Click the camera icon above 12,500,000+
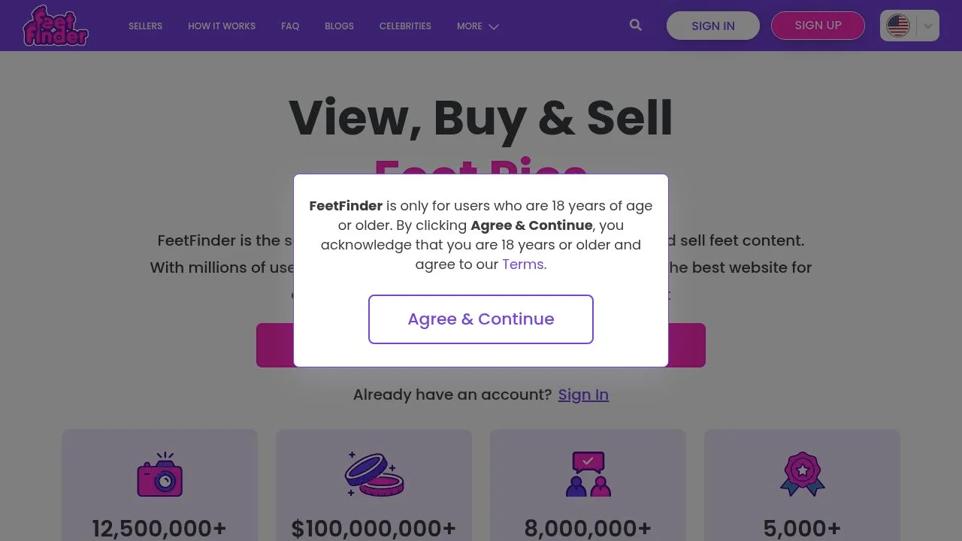Viewport: 962px width, 541px height. [159, 474]
